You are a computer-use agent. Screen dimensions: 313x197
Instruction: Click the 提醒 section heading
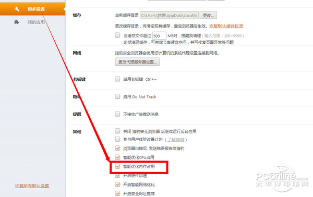point(77,114)
